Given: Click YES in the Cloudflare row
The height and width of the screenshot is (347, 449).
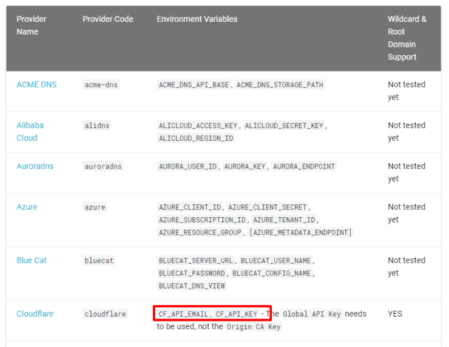Looking at the screenshot, I should point(395,314).
